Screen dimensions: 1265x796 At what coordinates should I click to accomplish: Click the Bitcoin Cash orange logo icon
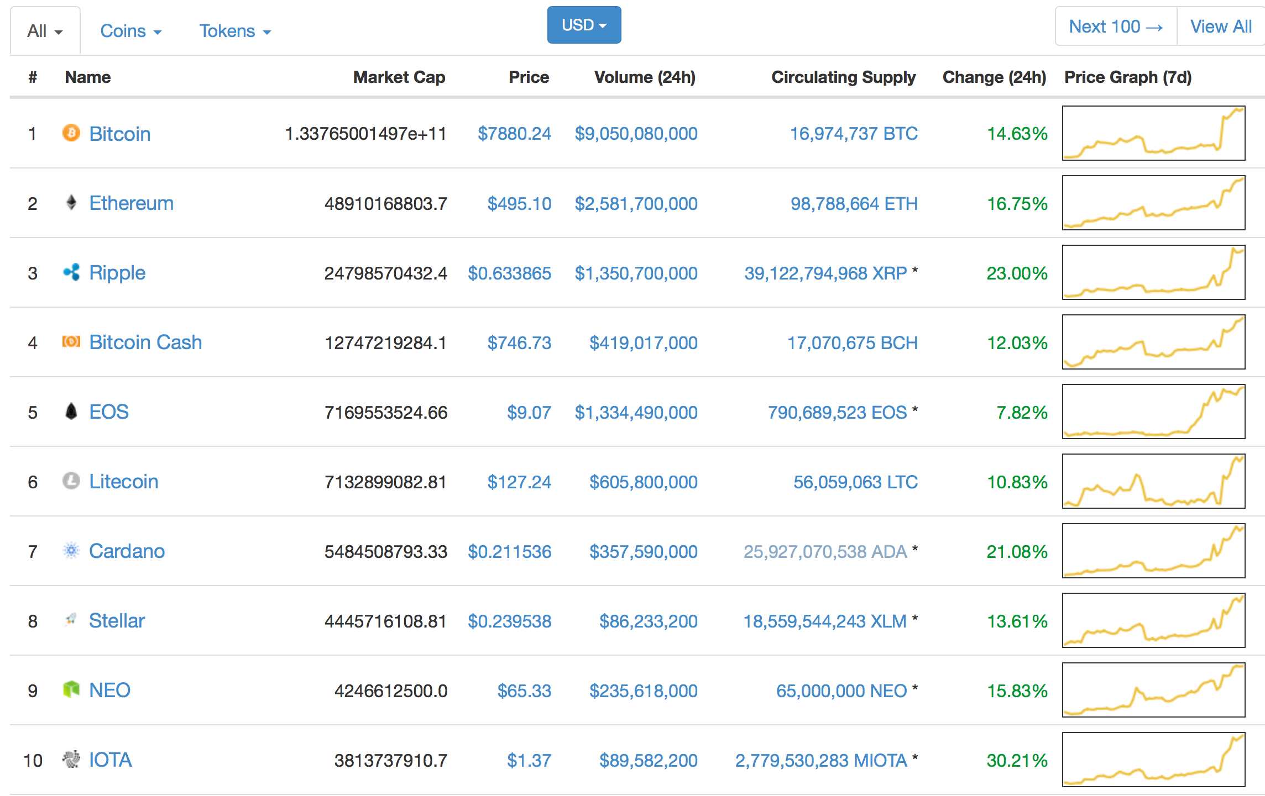click(x=71, y=342)
